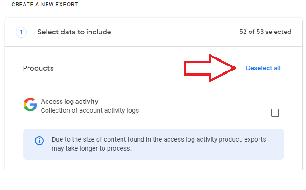306x190 pixels.
Task: Open the Select data to include step
Action: click(74, 32)
